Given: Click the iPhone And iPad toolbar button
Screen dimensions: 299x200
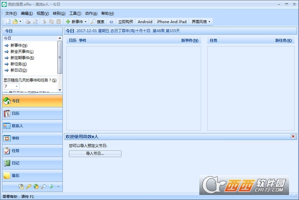Looking at the screenshot, I should pos(171,21).
